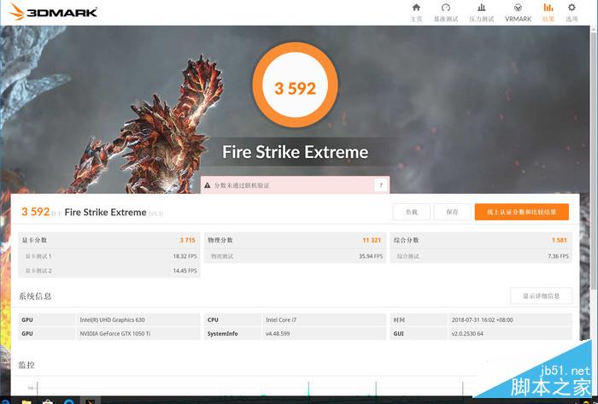Click the graphics score value 3 715

187,240
